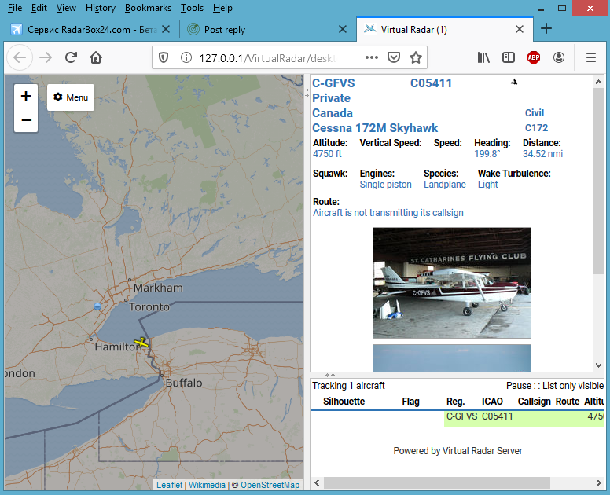610x495 pixels.
Task: Click the aircraft silhouette icon in header
Action: pos(514,82)
